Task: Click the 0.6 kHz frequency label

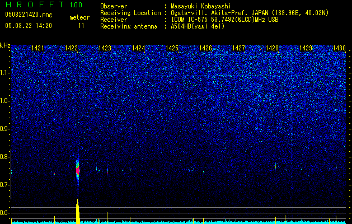Action: pos(5,213)
